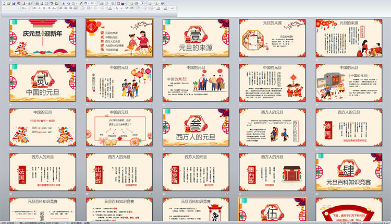This screenshot has height=224, width=391.
Task: Select section slide '贰 中国的元旦'
Action: (43, 82)
